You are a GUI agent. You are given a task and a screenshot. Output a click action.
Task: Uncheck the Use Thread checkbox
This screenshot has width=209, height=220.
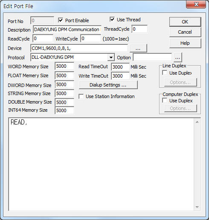tap(112, 19)
